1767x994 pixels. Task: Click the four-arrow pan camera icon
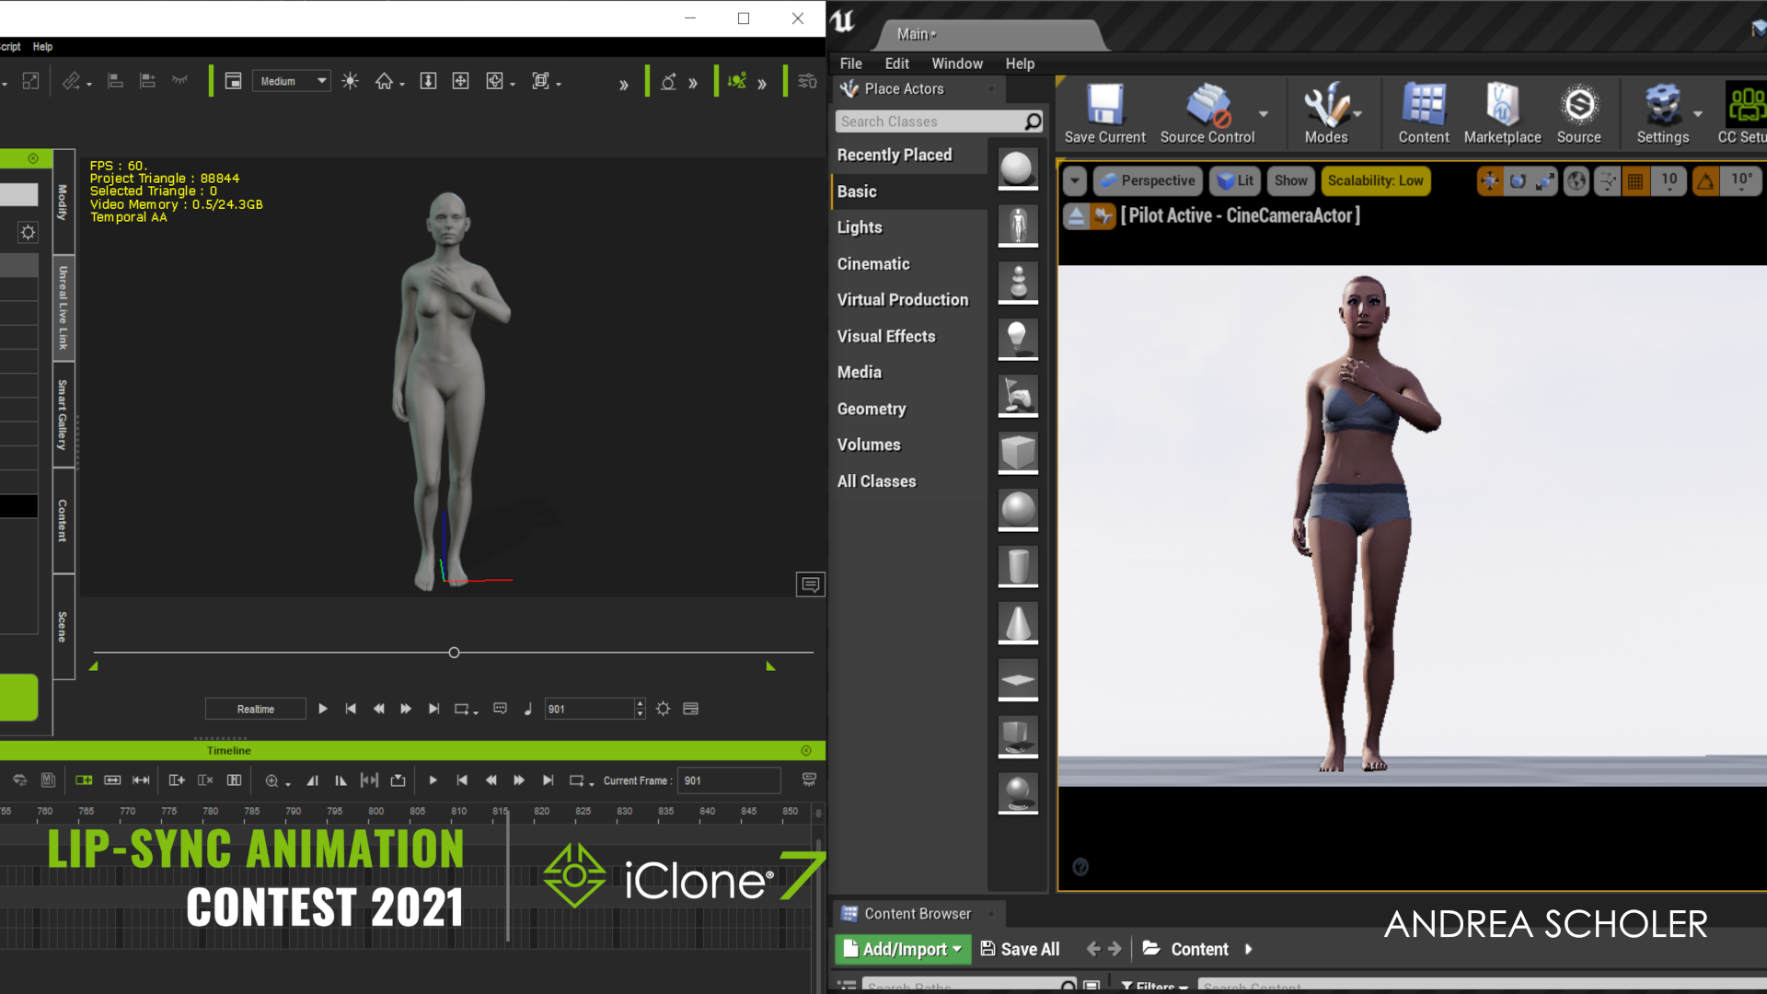tap(460, 81)
